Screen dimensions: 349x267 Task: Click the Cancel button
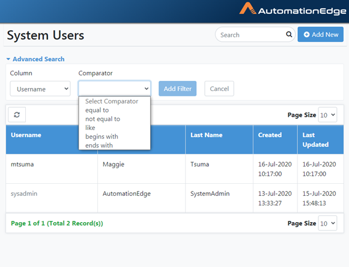(x=219, y=89)
